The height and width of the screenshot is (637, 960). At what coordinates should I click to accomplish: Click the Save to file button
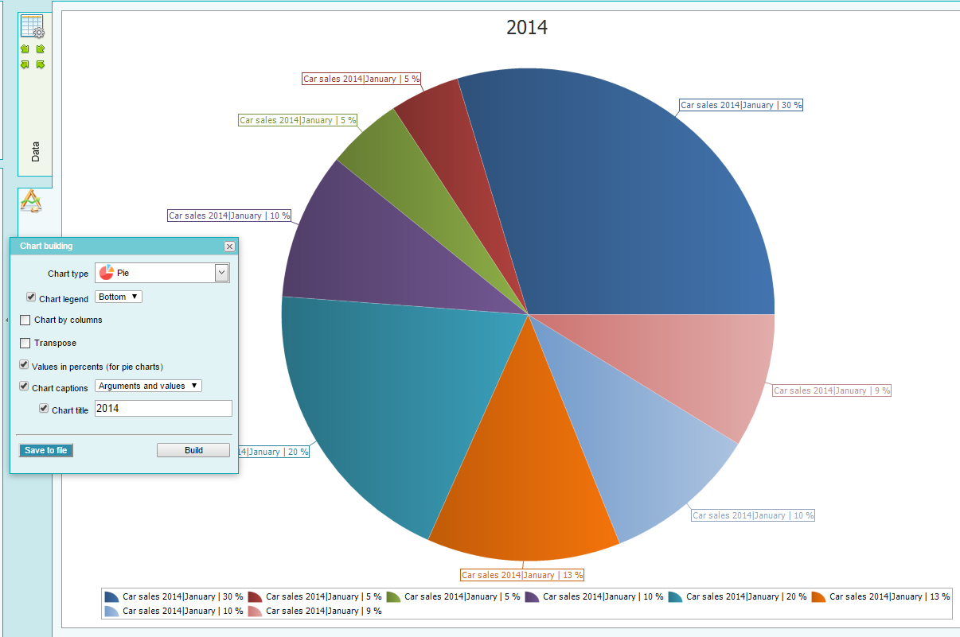click(46, 450)
